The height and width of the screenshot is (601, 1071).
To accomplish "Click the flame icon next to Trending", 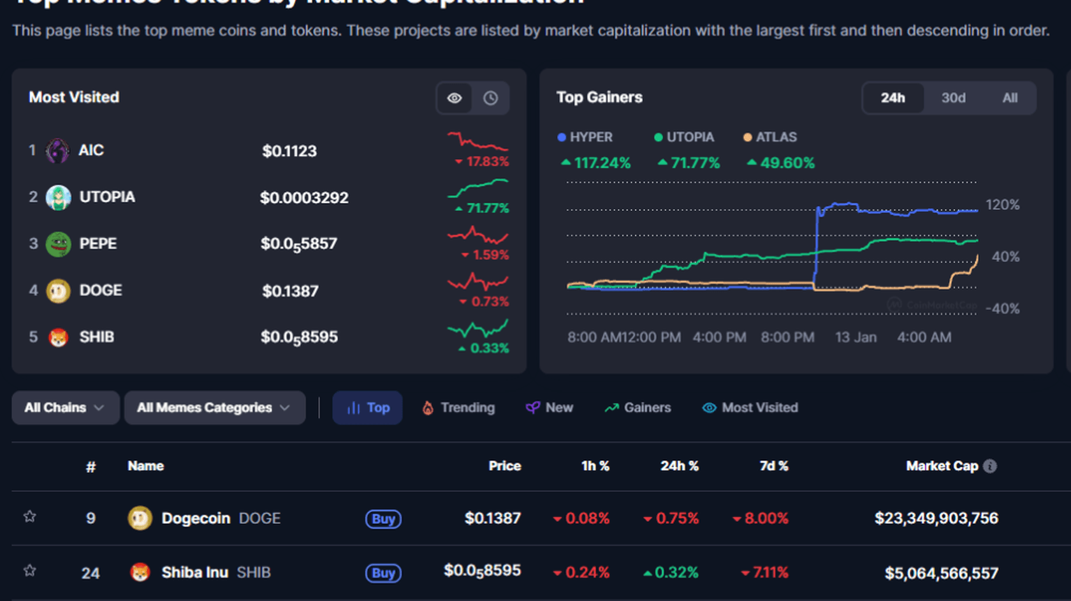I will point(427,407).
